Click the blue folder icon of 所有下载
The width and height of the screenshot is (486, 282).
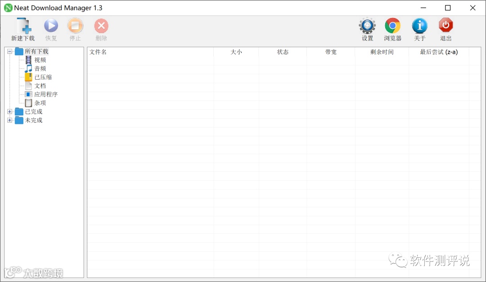click(x=19, y=51)
